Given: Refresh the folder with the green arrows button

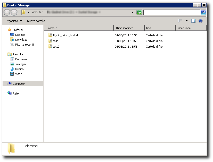Looking at the screenshot, I should click(139, 12).
